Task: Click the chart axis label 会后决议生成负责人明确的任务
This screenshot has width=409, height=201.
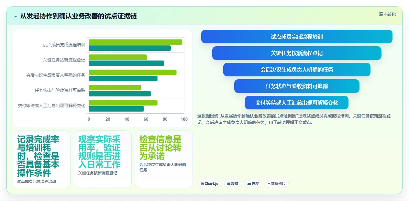Action: pos(56,75)
